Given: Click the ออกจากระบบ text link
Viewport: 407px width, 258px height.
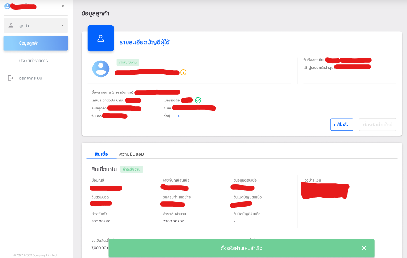Looking at the screenshot, I should [x=31, y=78].
